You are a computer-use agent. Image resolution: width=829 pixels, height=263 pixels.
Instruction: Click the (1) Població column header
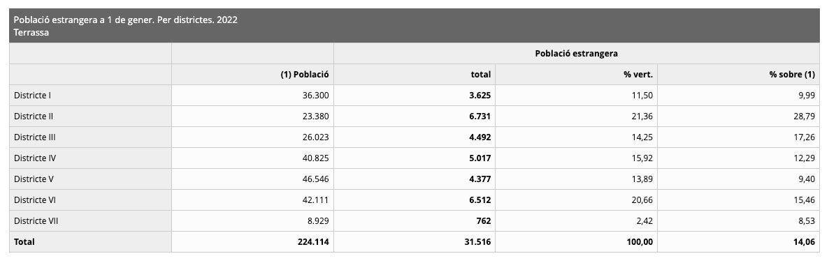tap(305, 75)
